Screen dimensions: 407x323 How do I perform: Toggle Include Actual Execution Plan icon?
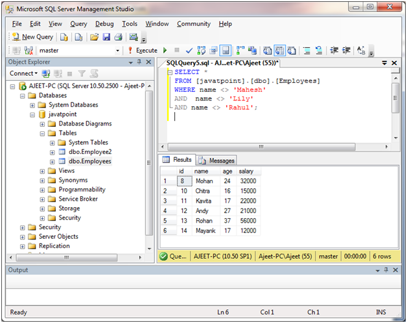pyautogui.click(x=240, y=50)
